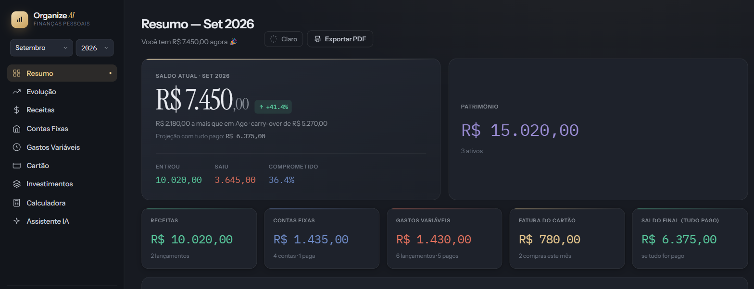The image size is (754, 289).
Task: Toggle the Claro light theme
Action: click(x=283, y=39)
